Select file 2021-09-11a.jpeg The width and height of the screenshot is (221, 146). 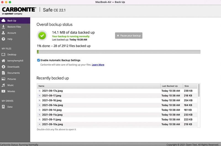pyautogui.click(x=52, y=115)
